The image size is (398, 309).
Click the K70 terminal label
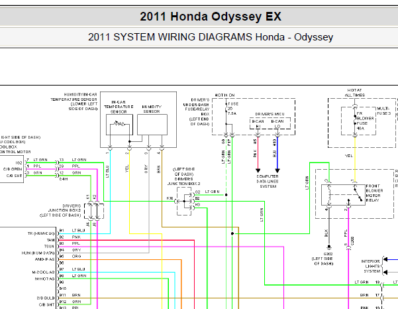click(x=170, y=198)
